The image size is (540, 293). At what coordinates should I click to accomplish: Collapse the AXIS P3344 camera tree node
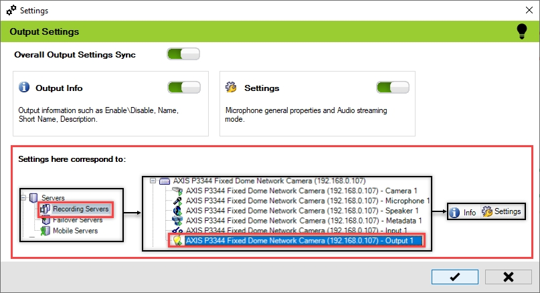152,181
